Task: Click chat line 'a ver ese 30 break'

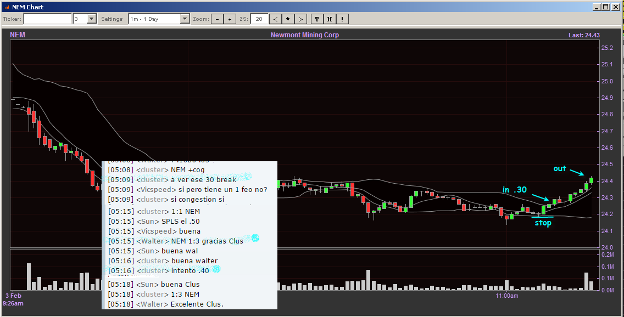Action: coord(203,179)
